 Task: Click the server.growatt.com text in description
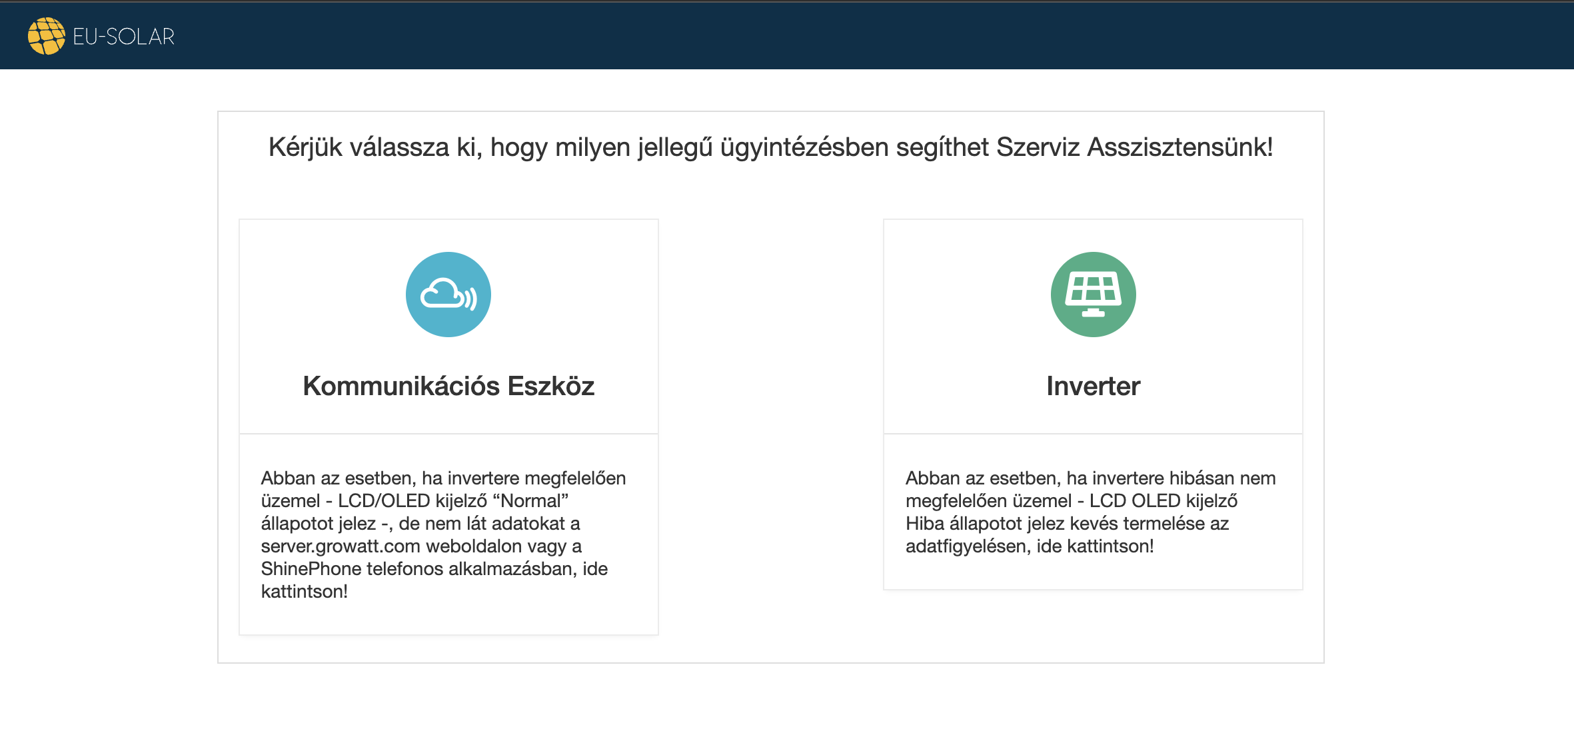pyautogui.click(x=341, y=546)
